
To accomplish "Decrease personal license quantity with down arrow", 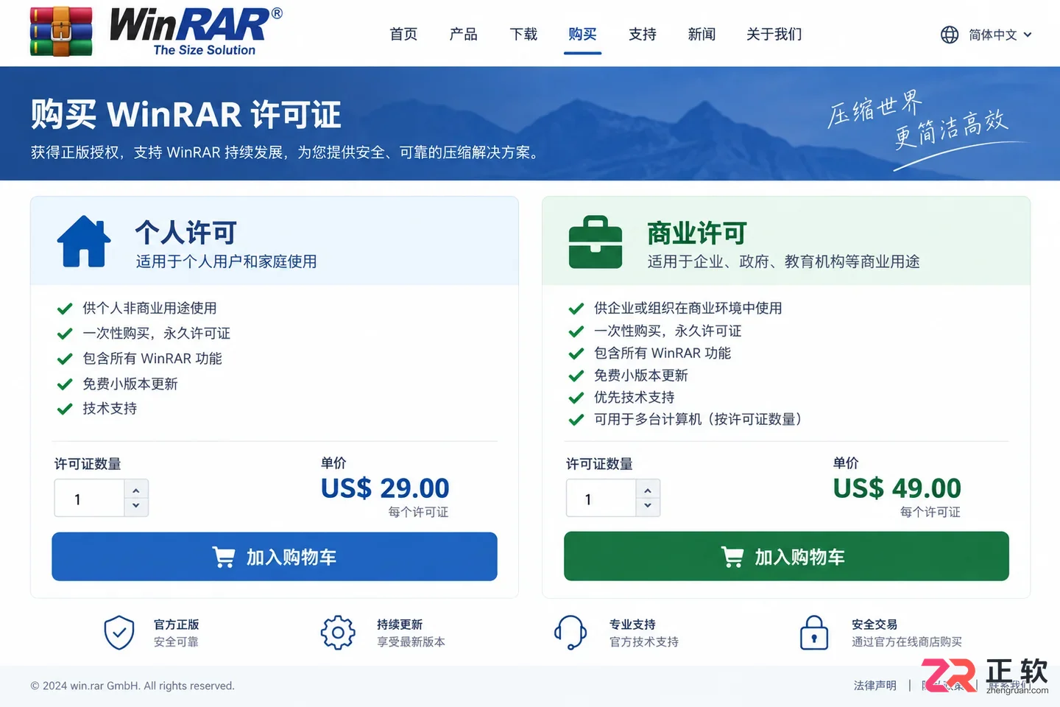I will [136, 506].
